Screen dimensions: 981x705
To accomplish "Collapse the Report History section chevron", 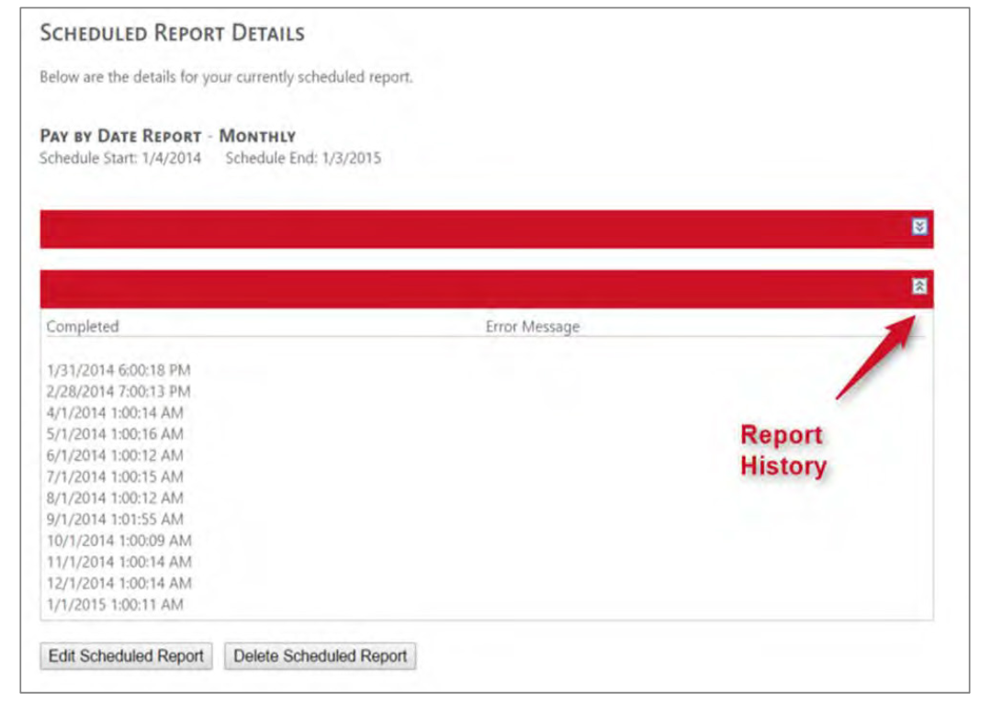I will [919, 286].
